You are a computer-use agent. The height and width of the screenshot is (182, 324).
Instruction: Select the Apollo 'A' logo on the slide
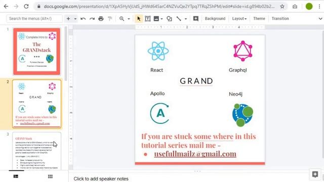pos(159,113)
